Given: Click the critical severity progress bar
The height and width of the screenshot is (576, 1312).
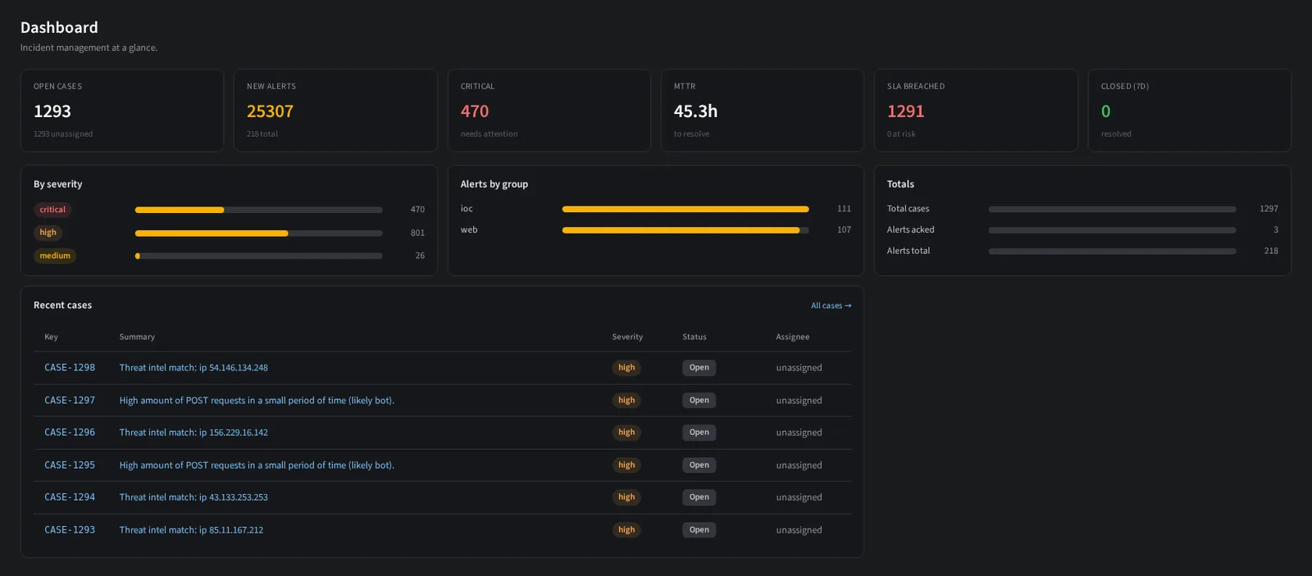Looking at the screenshot, I should click(x=259, y=210).
